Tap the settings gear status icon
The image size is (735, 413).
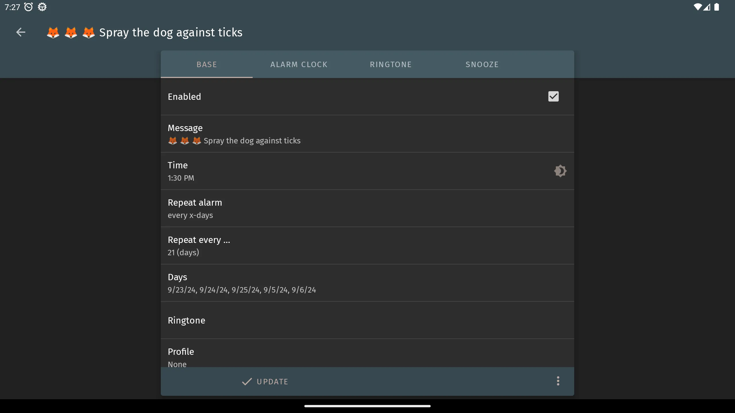pyautogui.click(x=42, y=7)
